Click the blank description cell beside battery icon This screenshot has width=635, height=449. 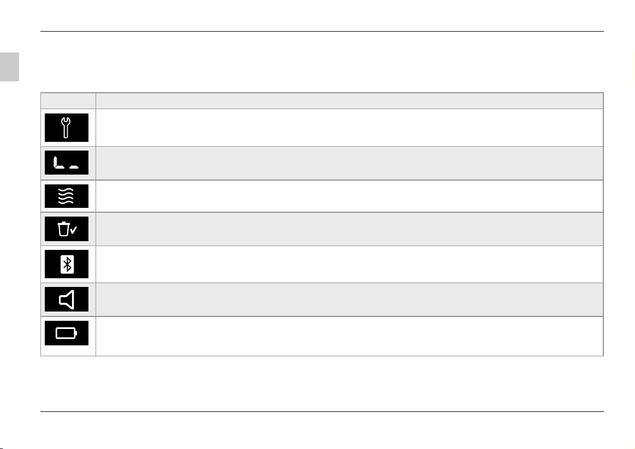[x=349, y=336]
